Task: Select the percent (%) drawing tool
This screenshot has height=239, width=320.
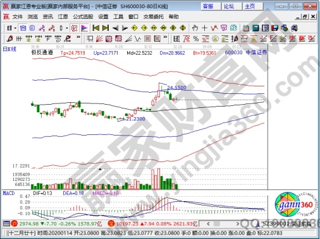Action: [196, 38]
